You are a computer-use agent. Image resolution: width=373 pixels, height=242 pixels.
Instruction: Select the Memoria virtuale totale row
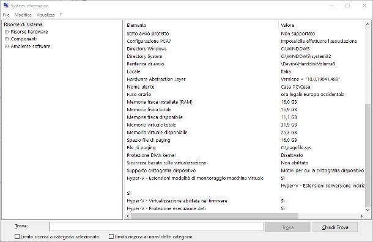tap(245, 125)
